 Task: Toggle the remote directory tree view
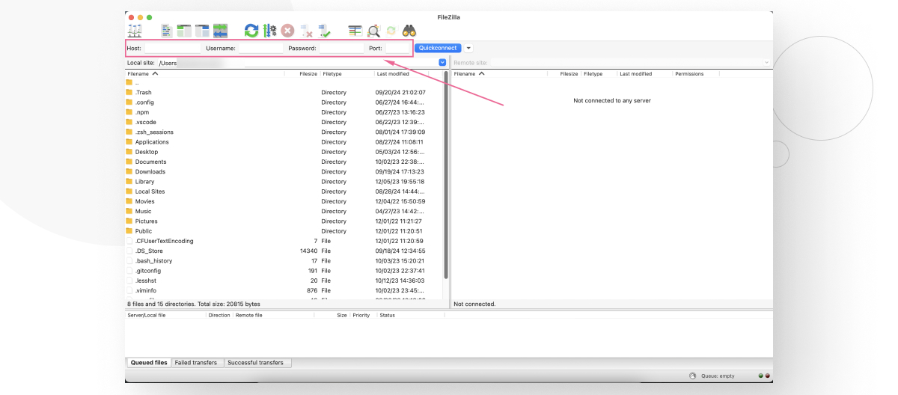point(202,31)
